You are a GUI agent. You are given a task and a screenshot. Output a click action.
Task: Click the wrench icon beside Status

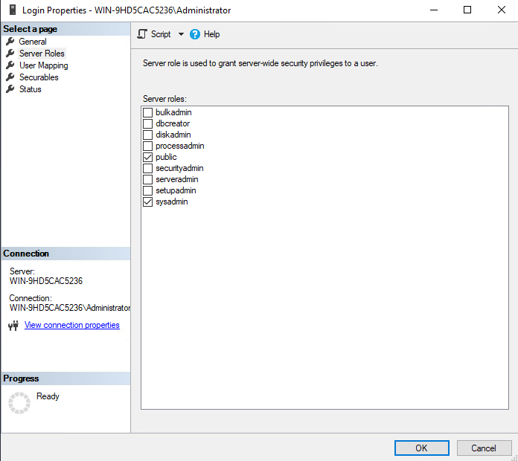[x=10, y=88]
